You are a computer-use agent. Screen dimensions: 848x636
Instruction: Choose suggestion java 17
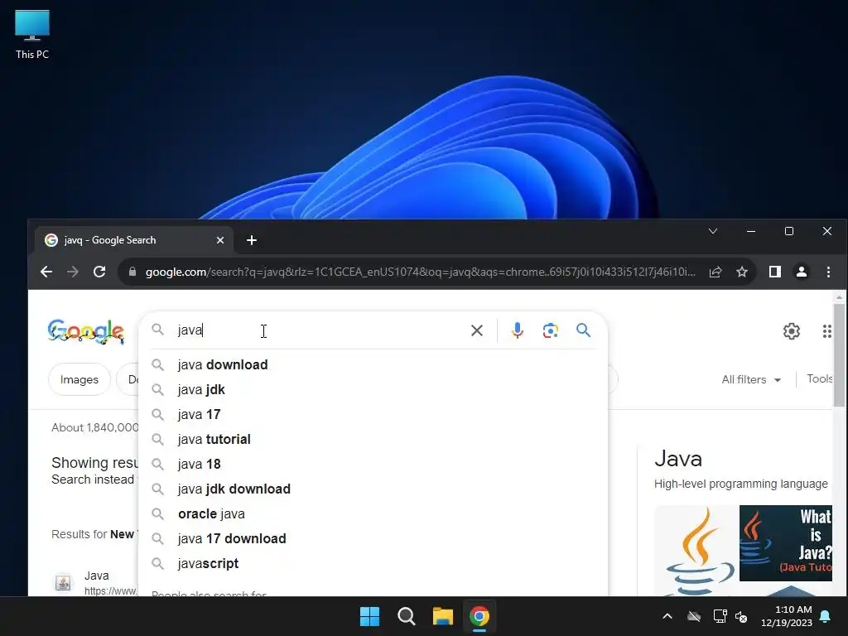click(373, 414)
